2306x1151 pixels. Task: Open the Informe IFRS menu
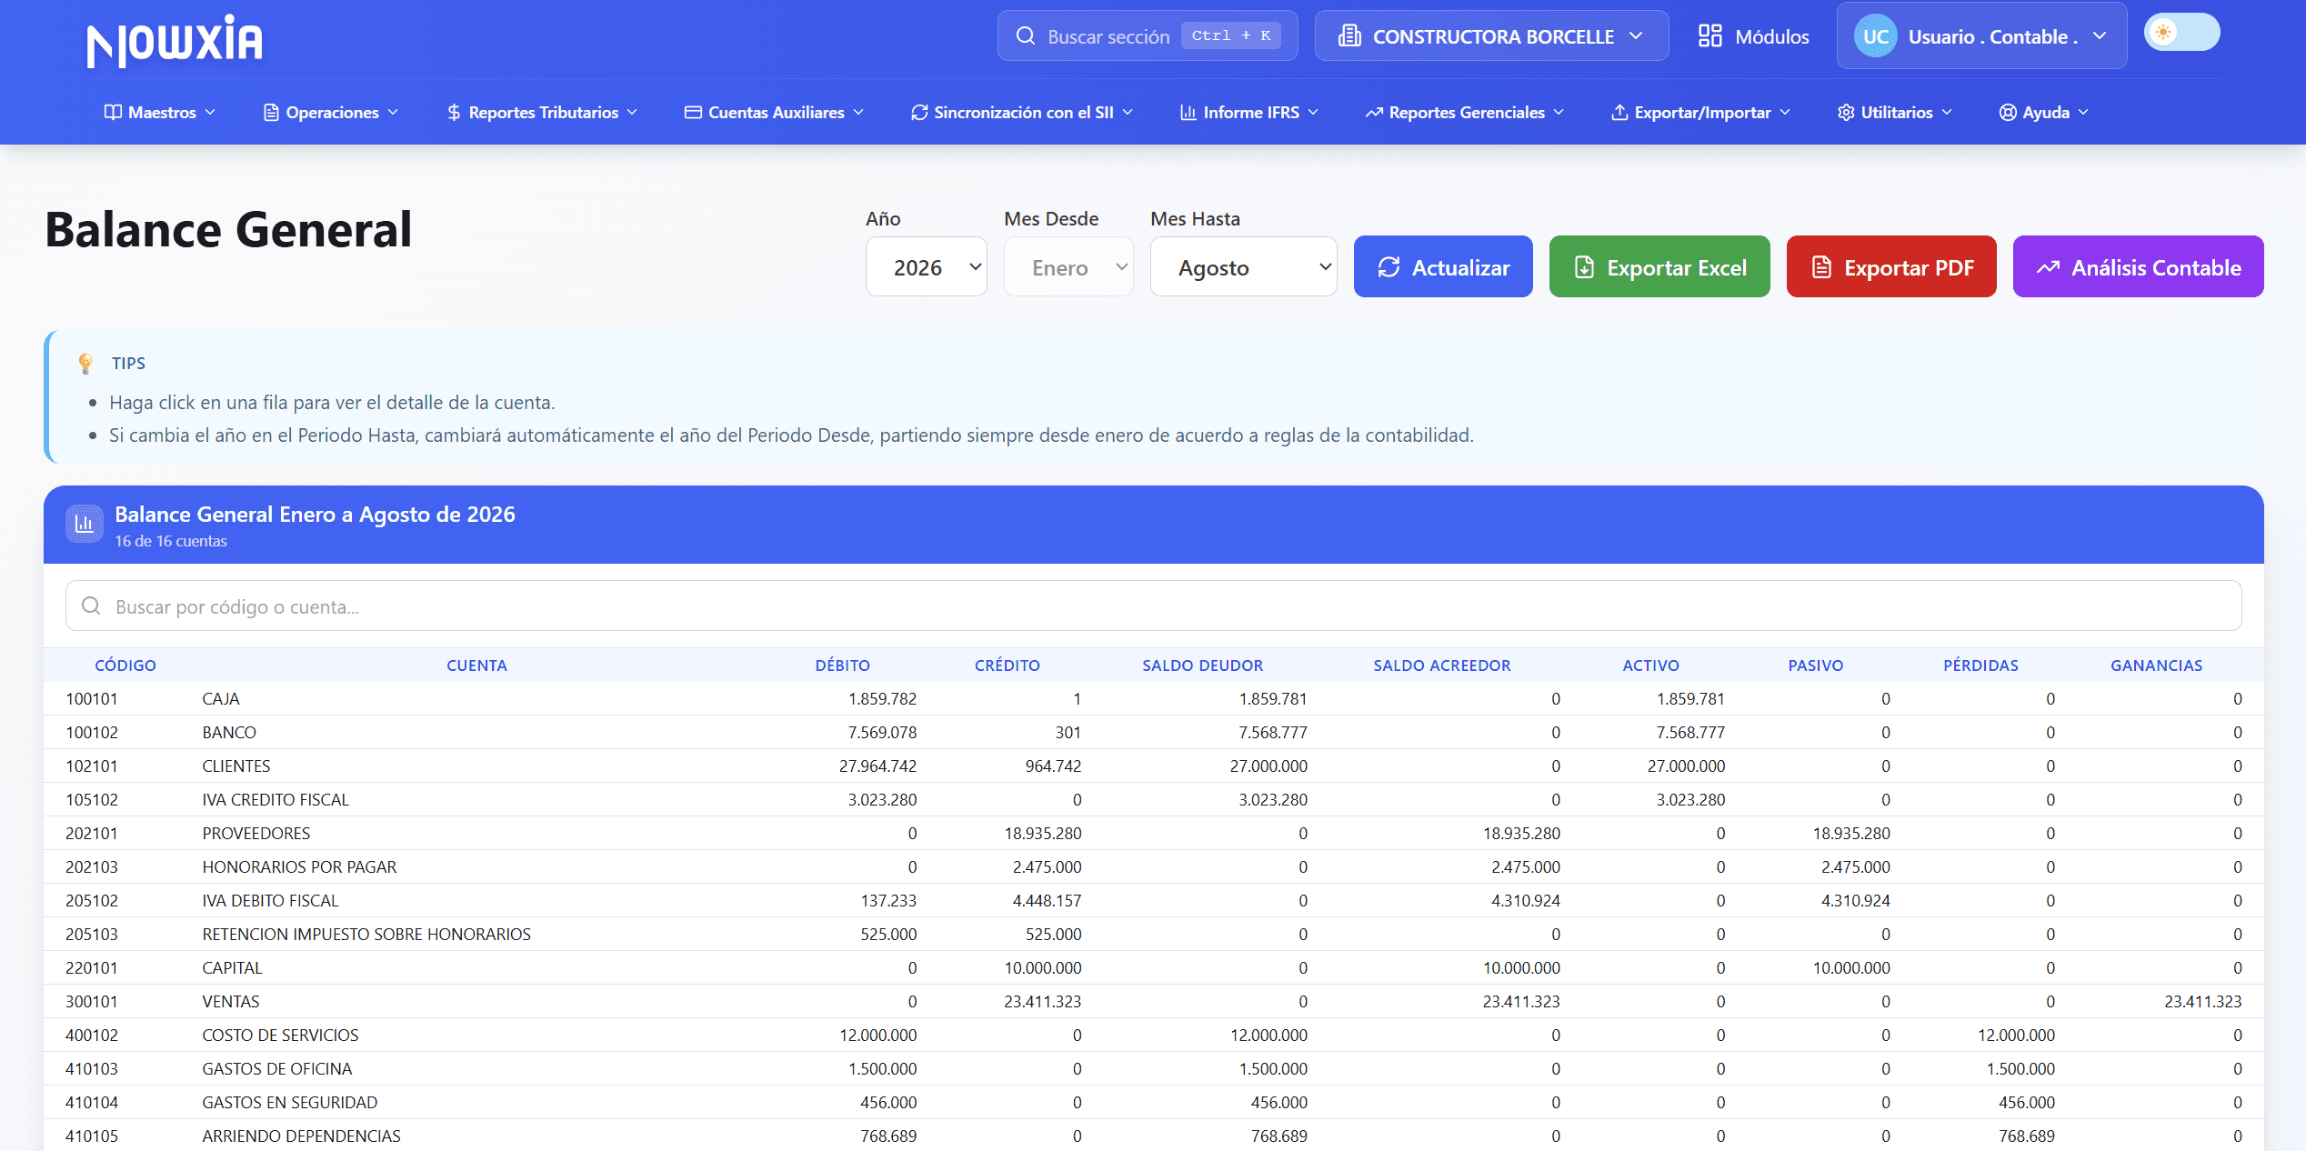coord(1249,112)
